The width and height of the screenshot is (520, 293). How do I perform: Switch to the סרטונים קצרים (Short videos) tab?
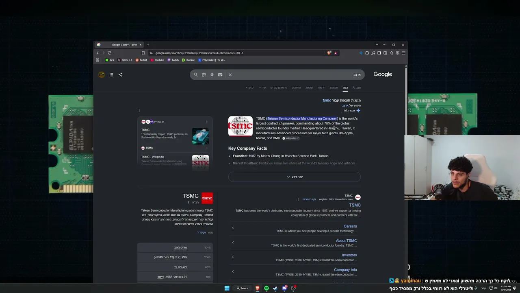(x=279, y=87)
